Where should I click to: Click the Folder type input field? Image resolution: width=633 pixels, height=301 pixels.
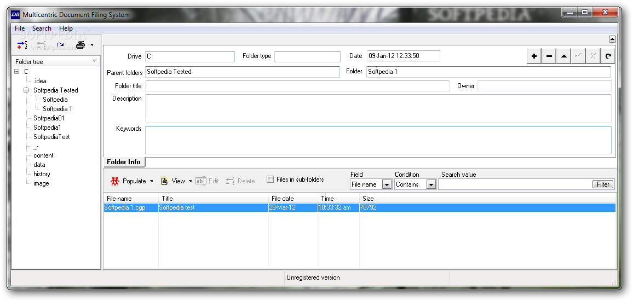307,56
